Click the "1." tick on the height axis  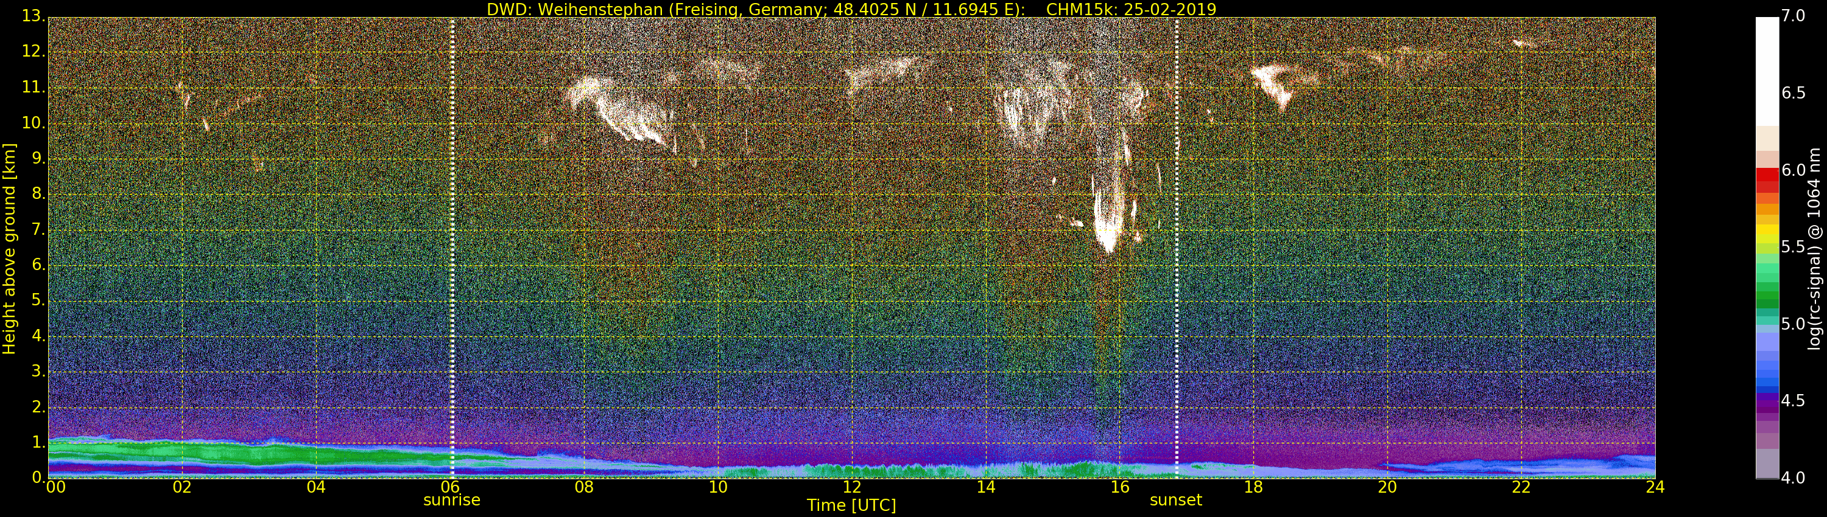pyautogui.click(x=38, y=442)
